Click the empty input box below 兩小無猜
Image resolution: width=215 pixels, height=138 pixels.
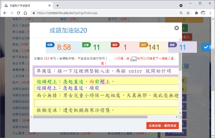pyautogui.click(x=106, y=103)
